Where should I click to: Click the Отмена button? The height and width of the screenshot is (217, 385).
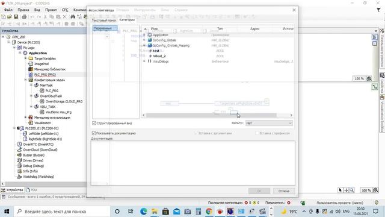(284, 191)
